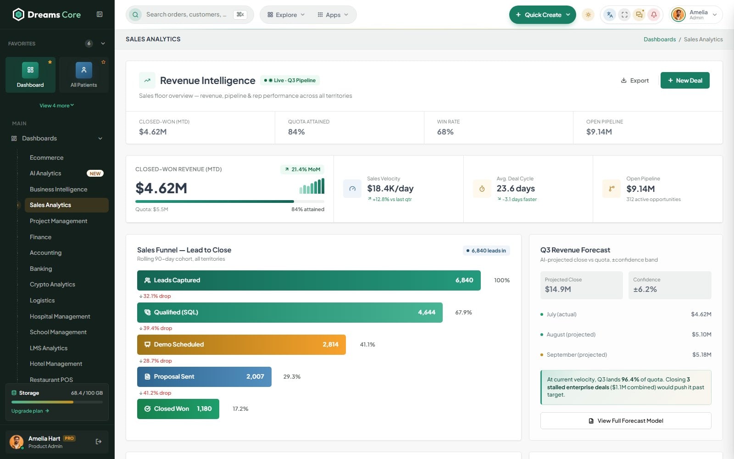This screenshot has width=734, height=459.
Task: Expand View 4 more favorites
Action: 57,106
